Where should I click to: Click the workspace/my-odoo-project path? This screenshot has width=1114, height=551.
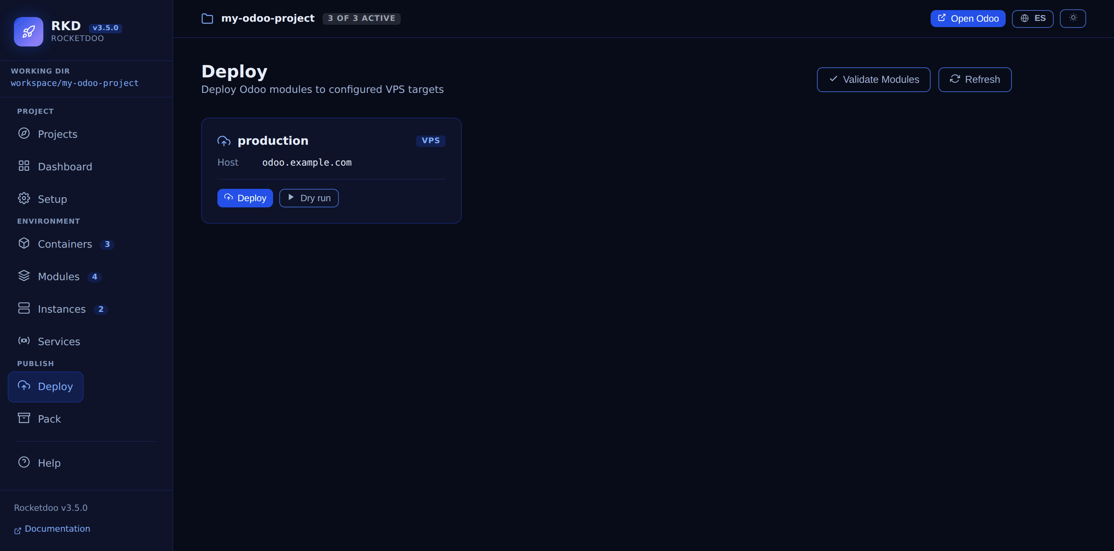coord(75,83)
